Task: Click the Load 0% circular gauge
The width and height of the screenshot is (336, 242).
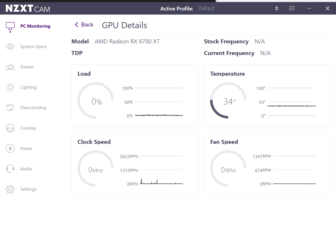Action: tap(96, 100)
